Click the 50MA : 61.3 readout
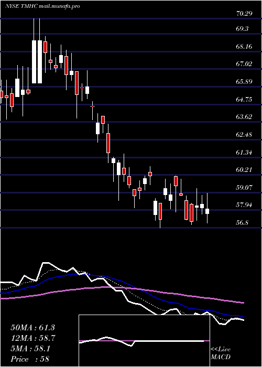Image resolution: width=262 pixels, height=367 pixels. point(32,328)
